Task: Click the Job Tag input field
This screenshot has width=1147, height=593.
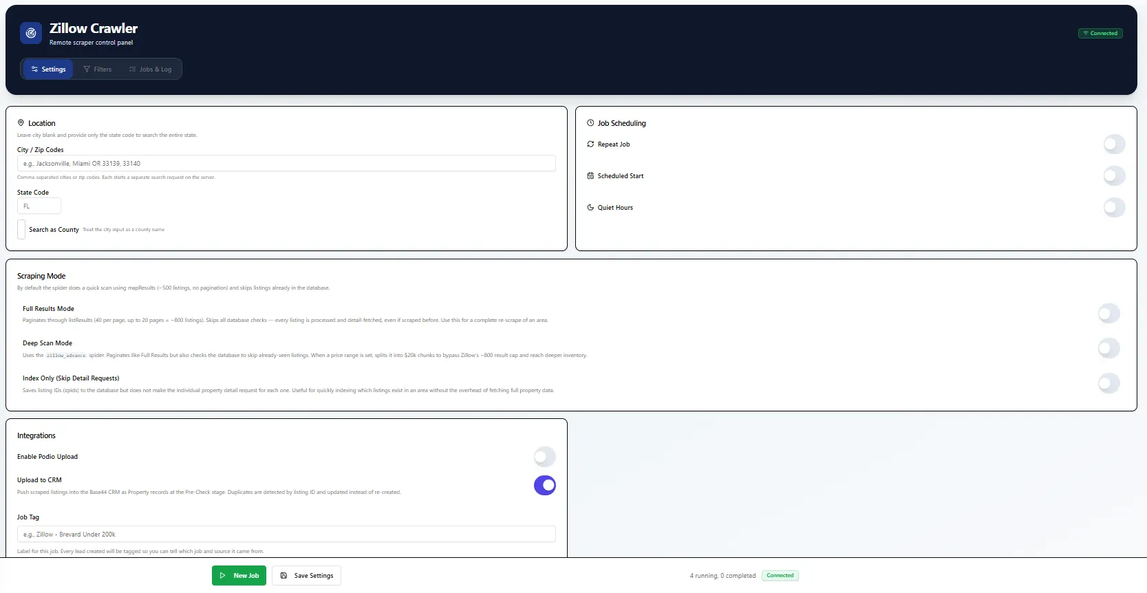Action: tap(286, 535)
